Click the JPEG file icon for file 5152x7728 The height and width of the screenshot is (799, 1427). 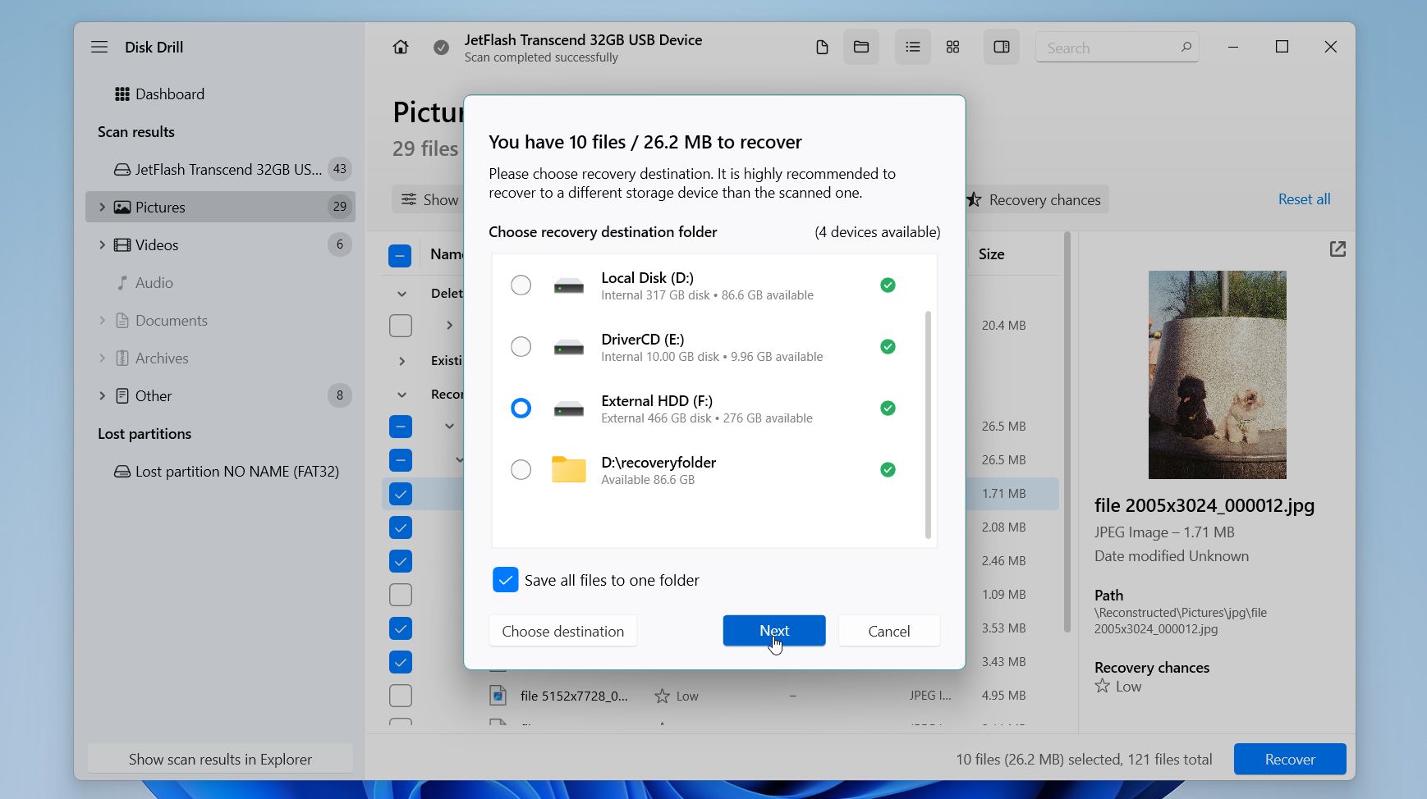pyautogui.click(x=498, y=696)
